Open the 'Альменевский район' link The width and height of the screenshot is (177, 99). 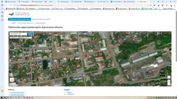tap(18, 92)
